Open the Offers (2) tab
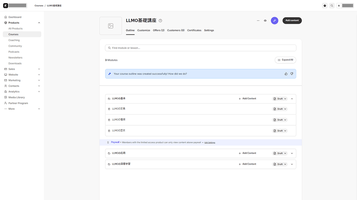The width and height of the screenshot is (357, 200). click(159, 30)
